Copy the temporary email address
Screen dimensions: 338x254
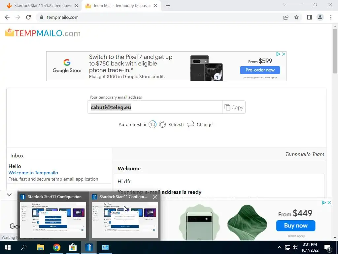(x=234, y=107)
